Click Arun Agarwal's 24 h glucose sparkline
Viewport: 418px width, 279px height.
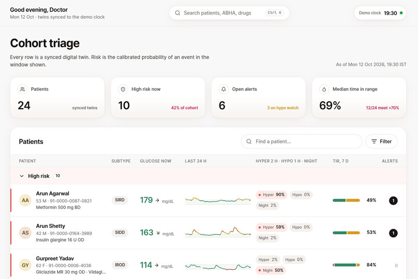[218, 200]
